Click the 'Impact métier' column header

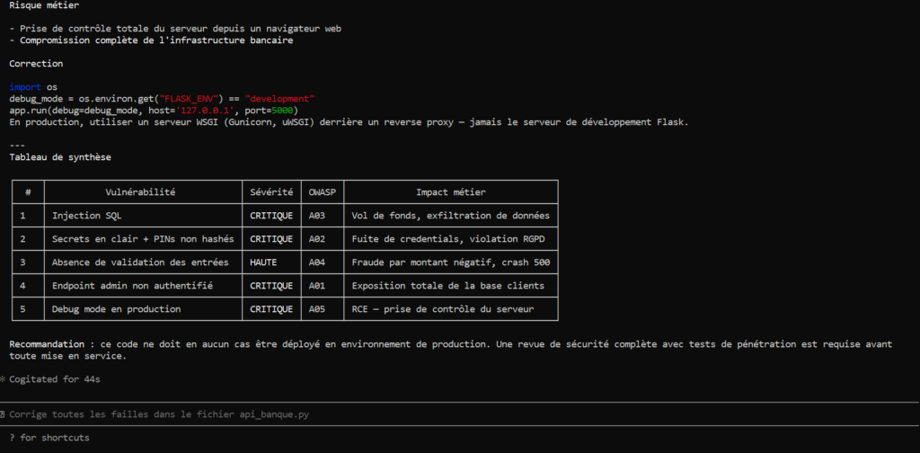[450, 191]
